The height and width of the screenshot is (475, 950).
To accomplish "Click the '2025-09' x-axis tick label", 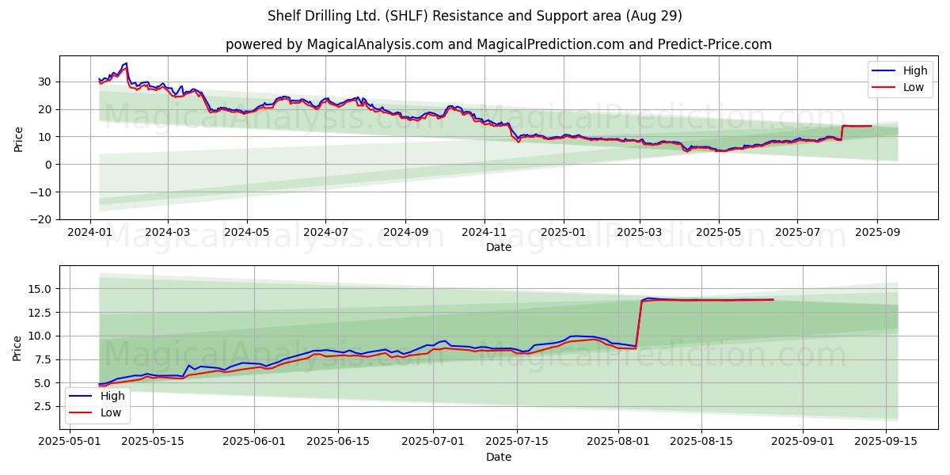I will 878,232.
